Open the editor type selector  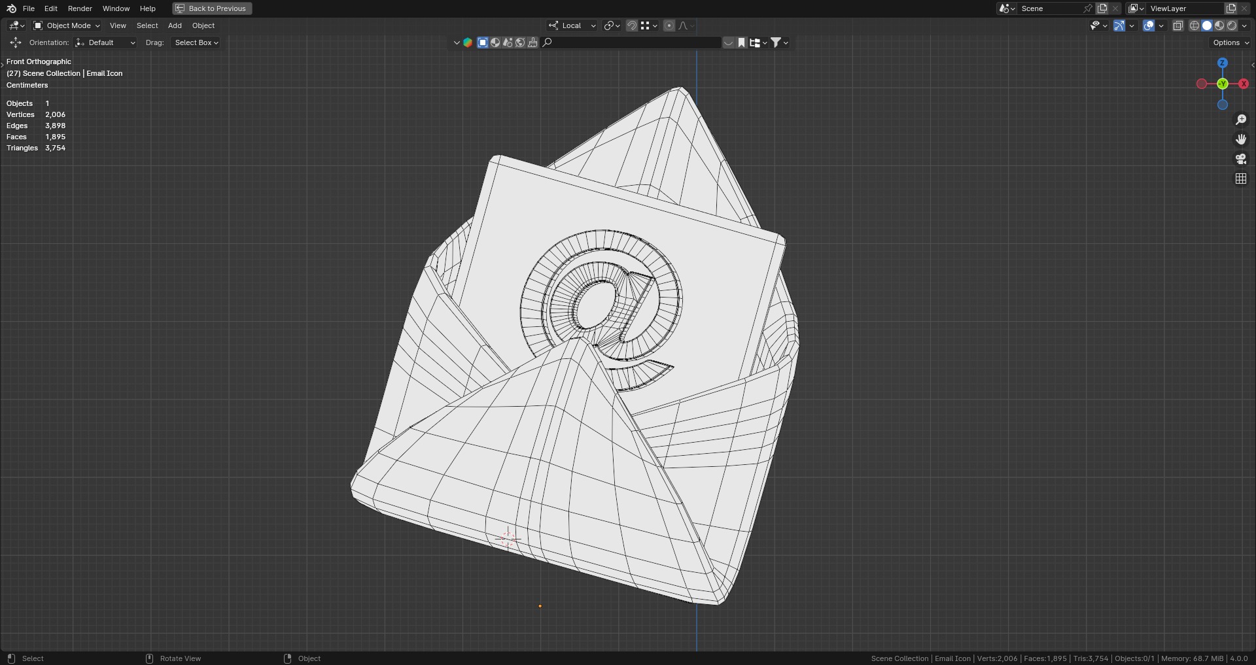click(16, 26)
